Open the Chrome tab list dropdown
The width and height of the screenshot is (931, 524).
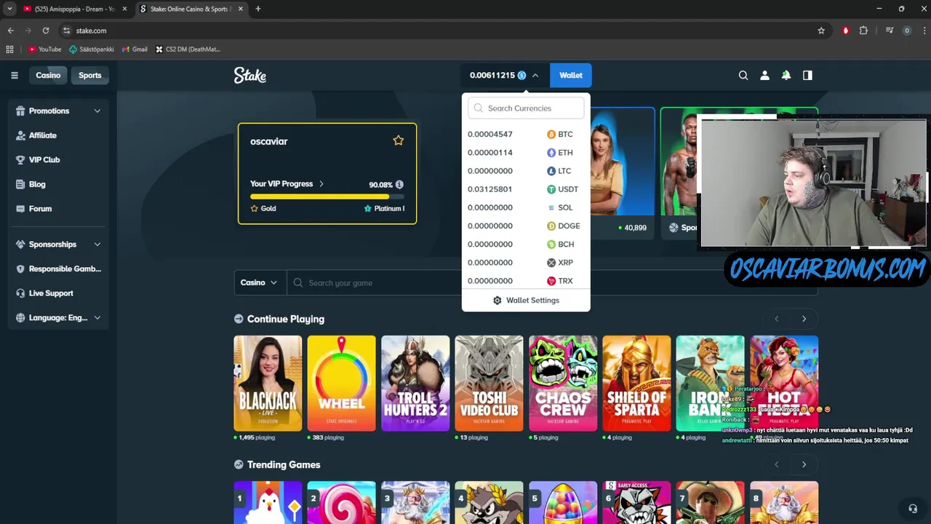point(9,9)
